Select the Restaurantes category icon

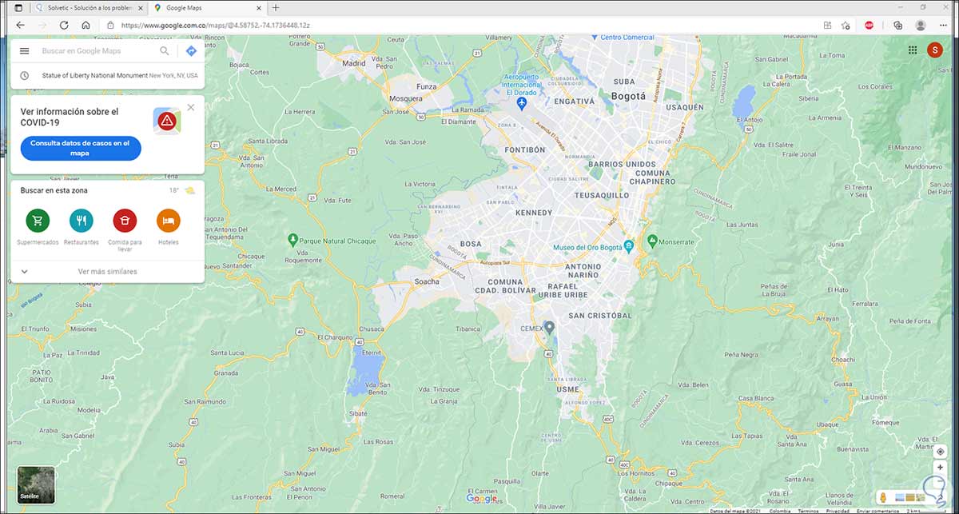point(81,220)
